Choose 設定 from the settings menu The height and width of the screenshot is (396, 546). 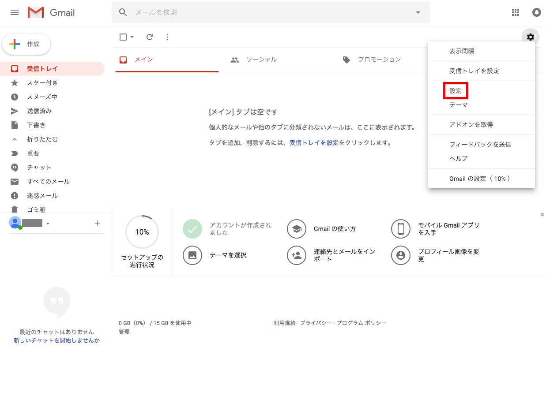[456, 91]
